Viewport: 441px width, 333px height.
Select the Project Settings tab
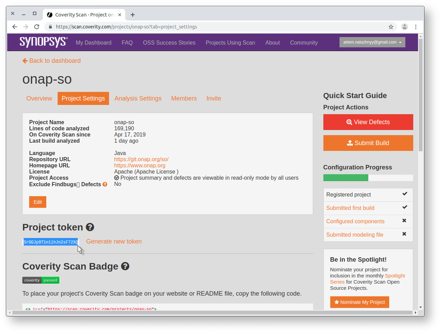click(x=83, y=98)
